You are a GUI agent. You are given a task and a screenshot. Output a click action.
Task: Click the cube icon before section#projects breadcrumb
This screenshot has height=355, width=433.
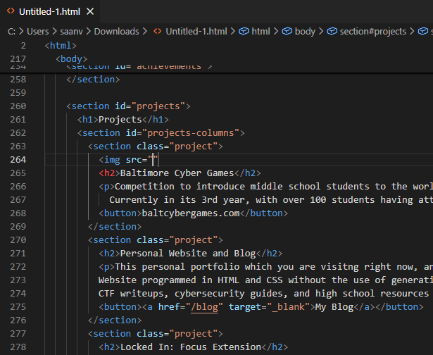click(332, 31)
